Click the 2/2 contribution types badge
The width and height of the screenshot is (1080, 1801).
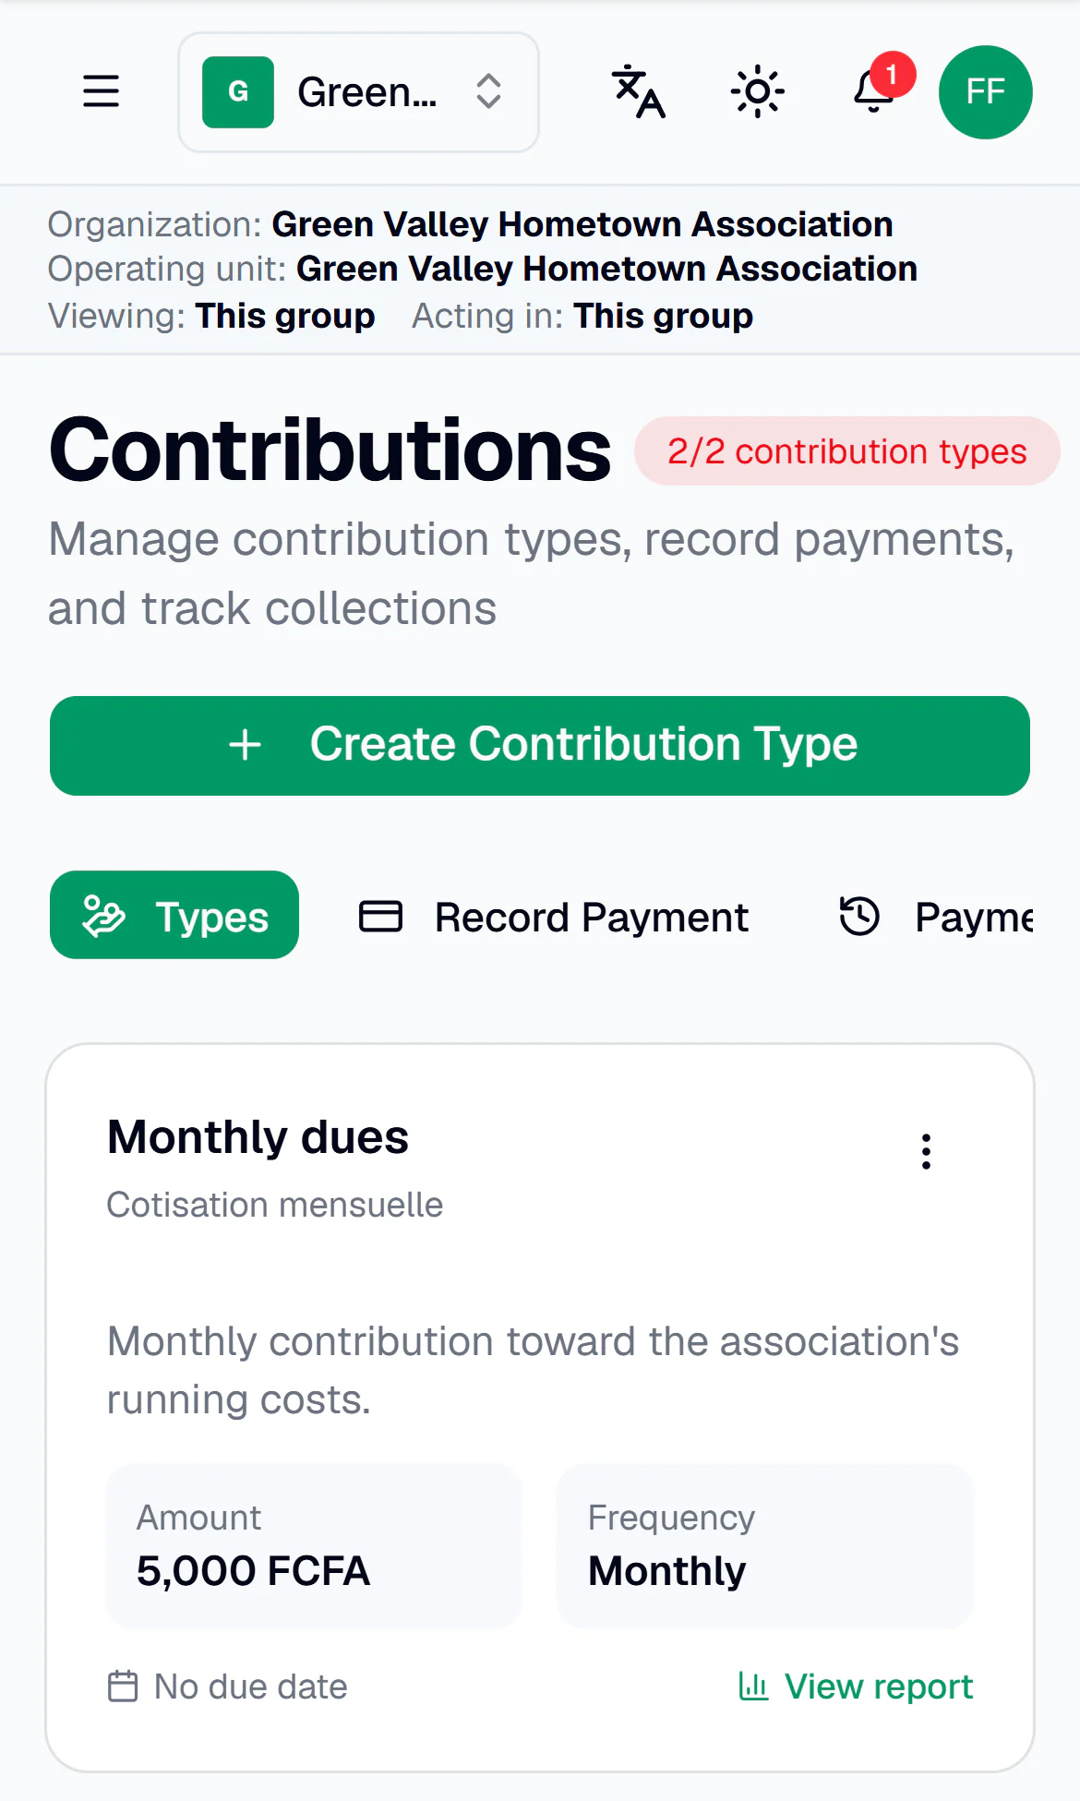(x=847, y=451)
